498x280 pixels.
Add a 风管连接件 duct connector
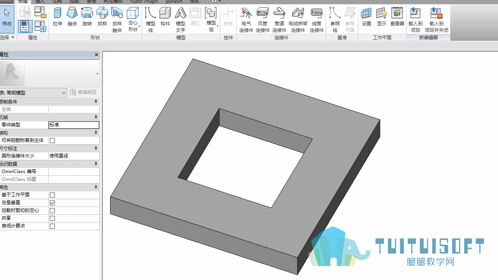263,20
